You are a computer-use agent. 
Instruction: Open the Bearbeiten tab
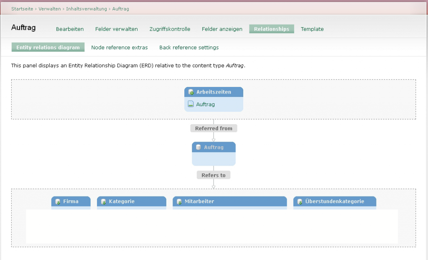click(70, 29)
